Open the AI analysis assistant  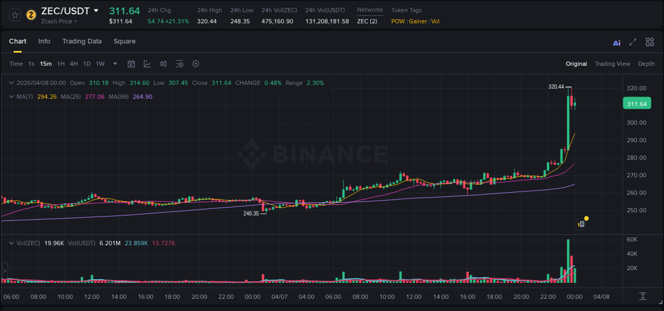(616, 42)
